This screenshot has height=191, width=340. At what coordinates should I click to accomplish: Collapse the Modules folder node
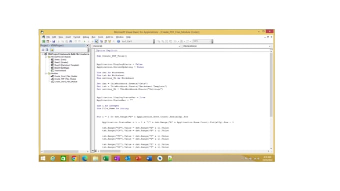(x=46, y=73)
